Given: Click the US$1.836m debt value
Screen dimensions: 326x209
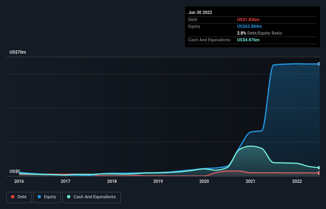Looking at the screenshot, I should coord(248,19).
